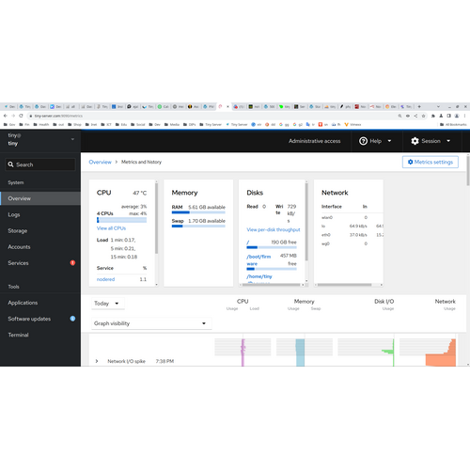Open the Session gear menu
Viewport: 470px width, 470px height.
coord(431,141)
